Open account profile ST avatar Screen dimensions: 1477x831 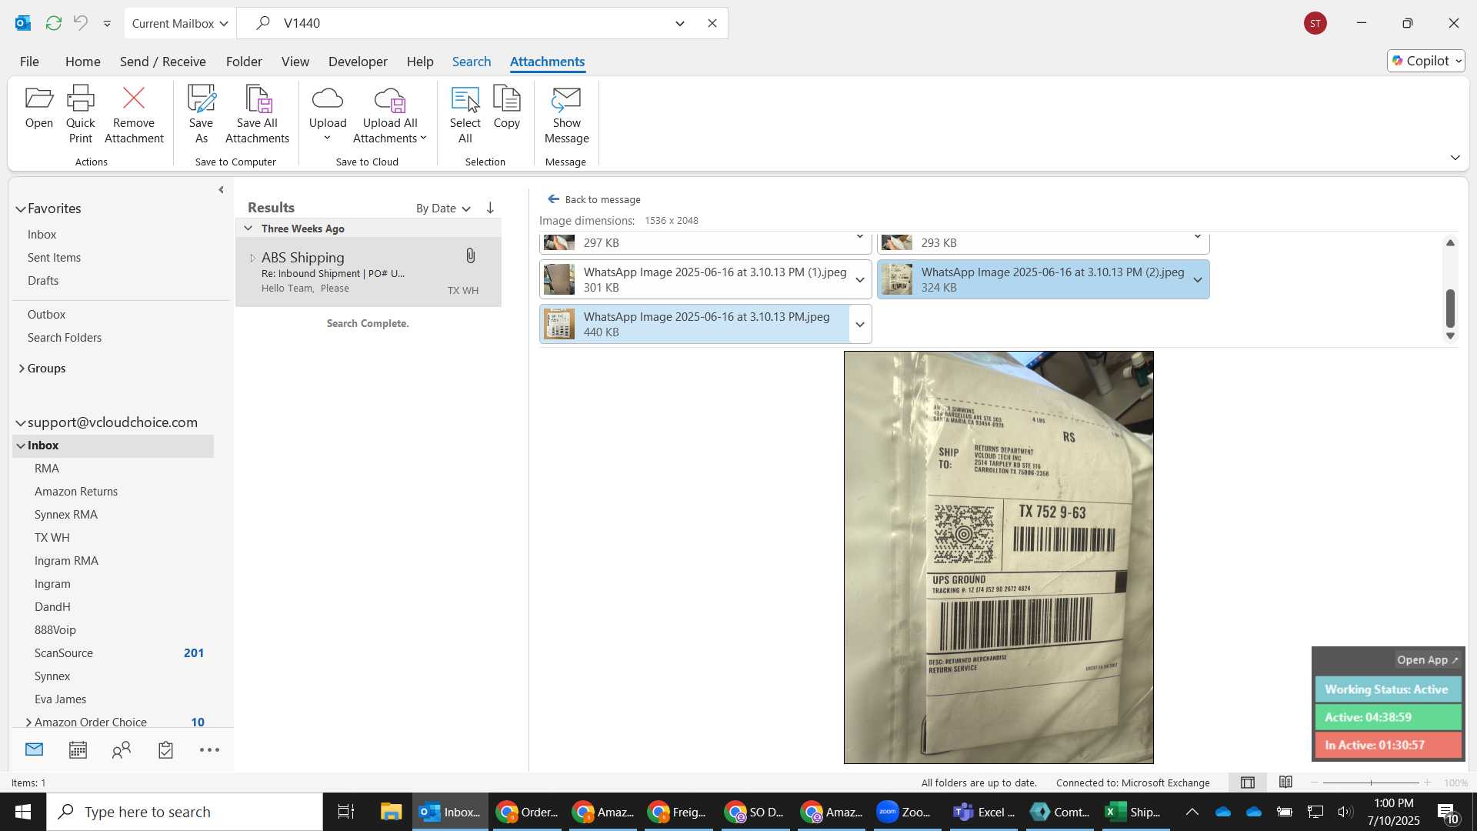[1315, 23]
